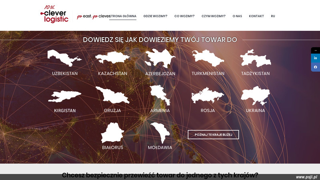Click heading Dowiedz się jak dowieziemy
The width and height of the screenshot is (320, 180).
click(160, 40)
